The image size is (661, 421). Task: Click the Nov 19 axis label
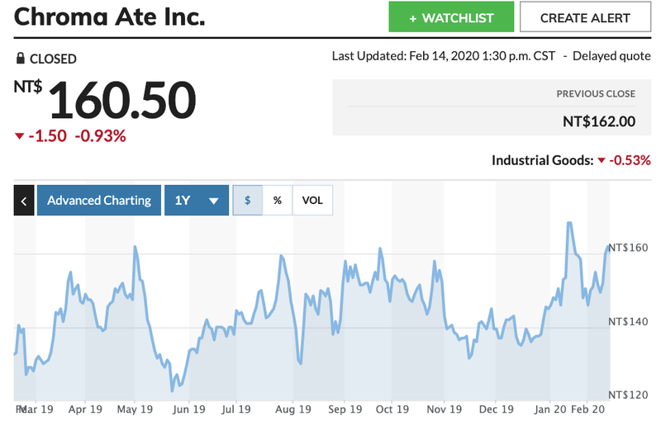pyautogui.click(x=444, y=409)
